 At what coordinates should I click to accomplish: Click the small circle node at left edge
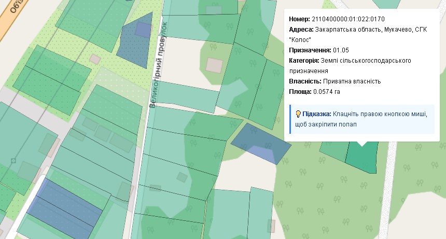click(13, 161)
